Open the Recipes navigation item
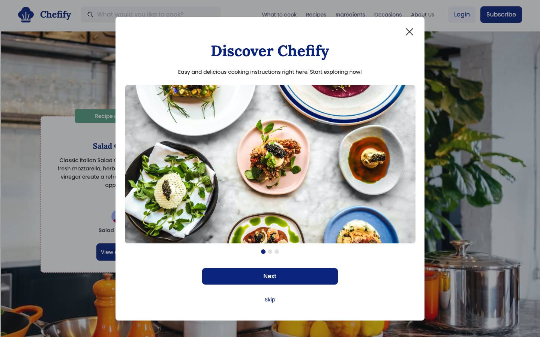540x337 pixels. pyautogui.click(x=316, y=15)
